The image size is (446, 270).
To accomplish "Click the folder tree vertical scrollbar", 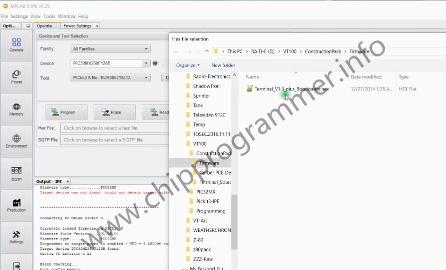I will (x=234, y=221).
